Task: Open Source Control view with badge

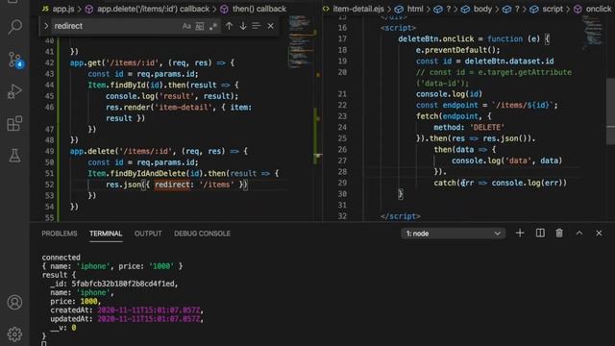Action: [15, 60]
